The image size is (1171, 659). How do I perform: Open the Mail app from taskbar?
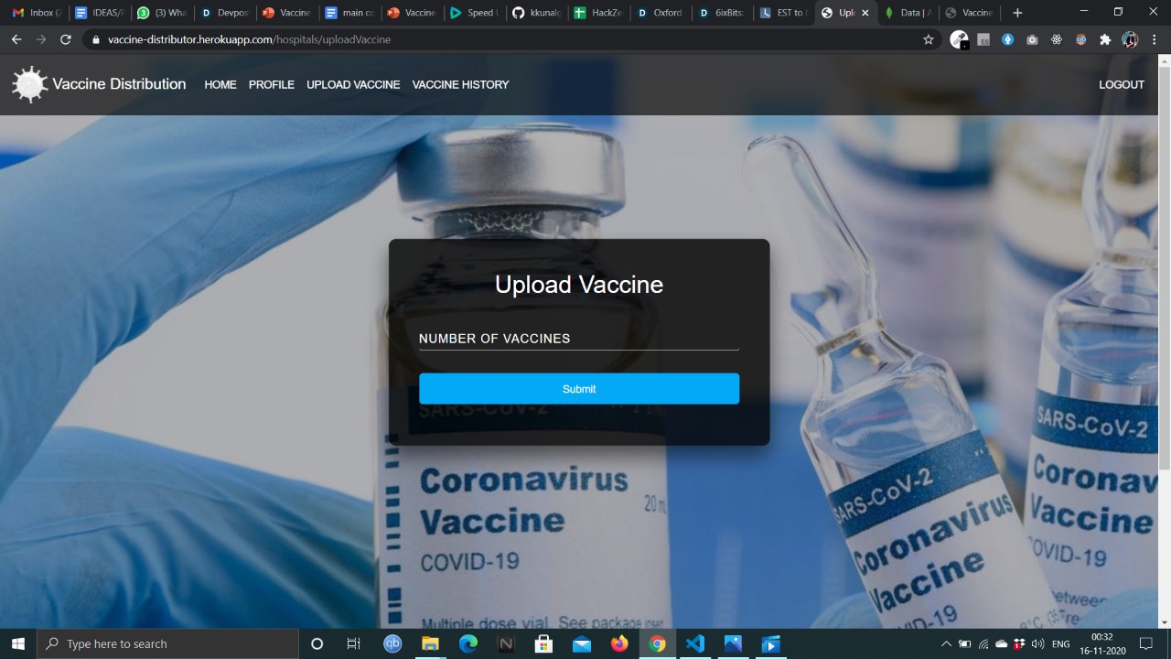pyautogui.click(x=582, y=643)
